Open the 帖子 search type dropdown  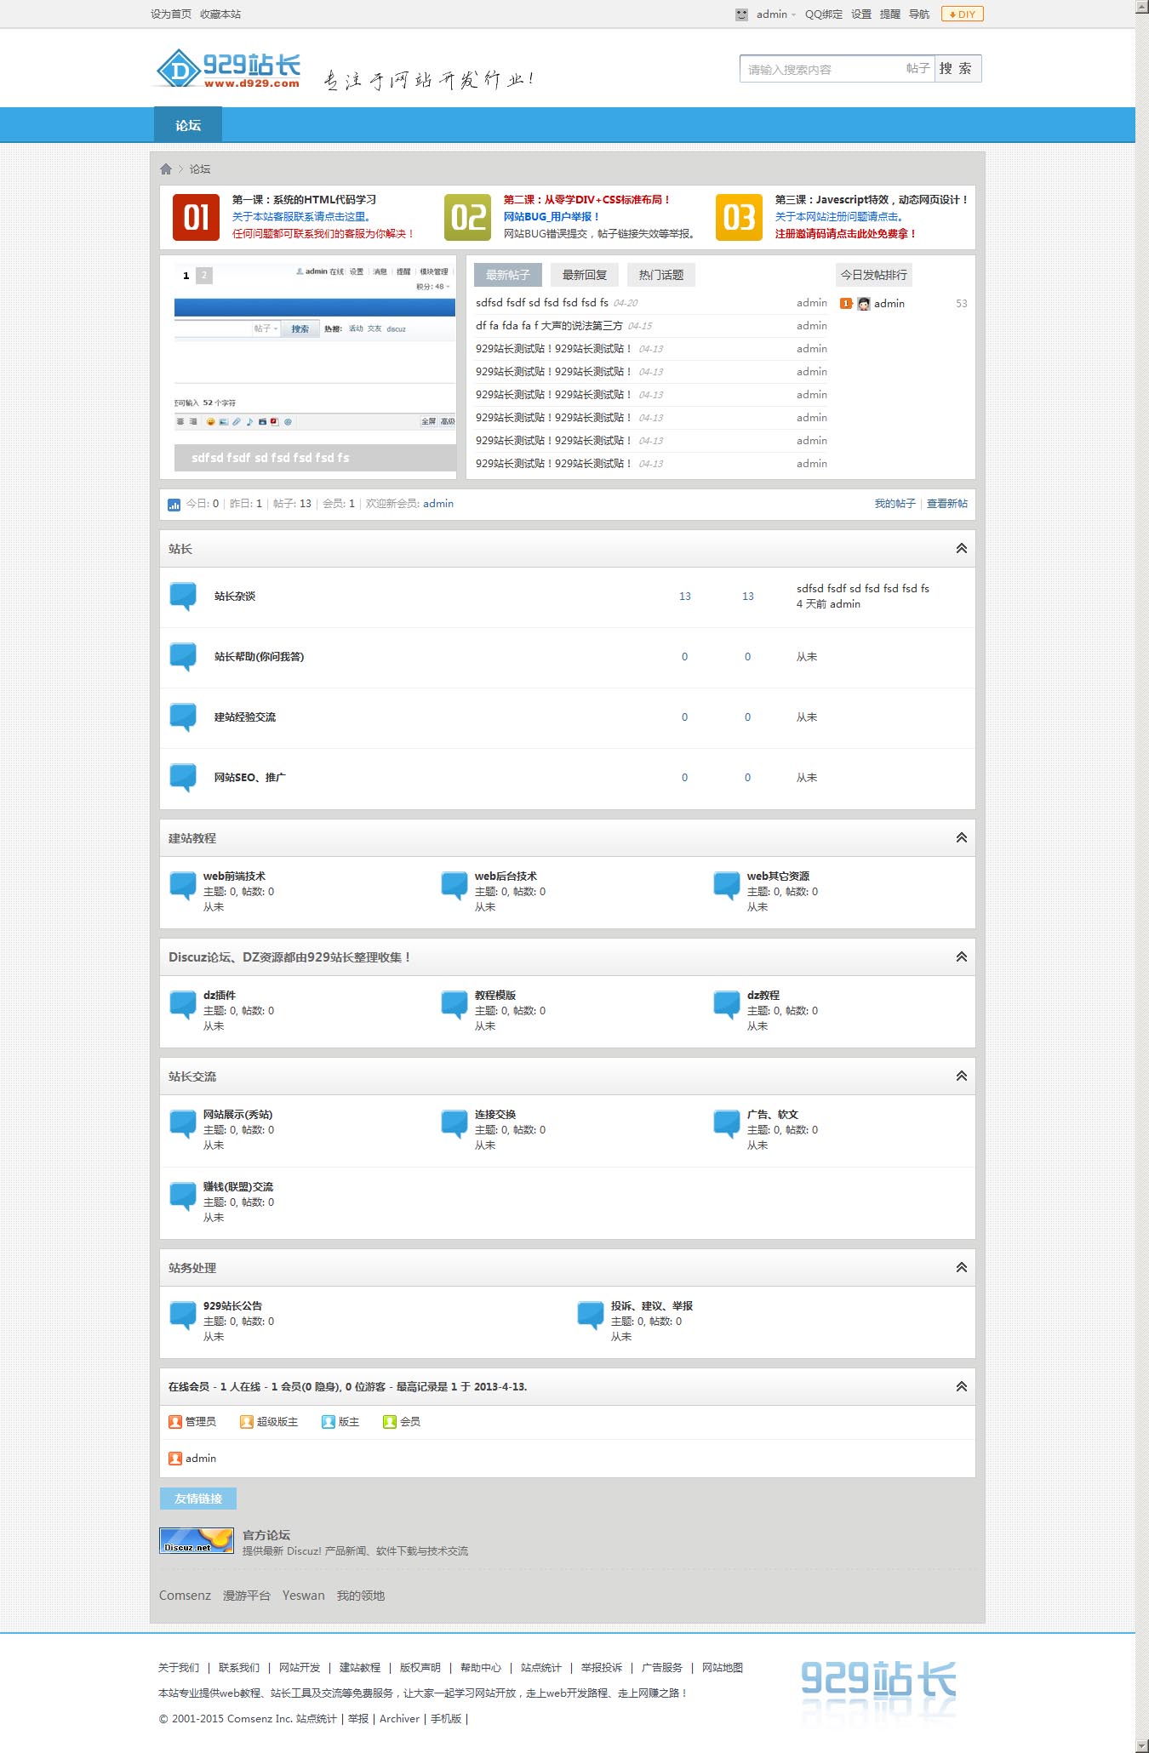tap(917, 69)
